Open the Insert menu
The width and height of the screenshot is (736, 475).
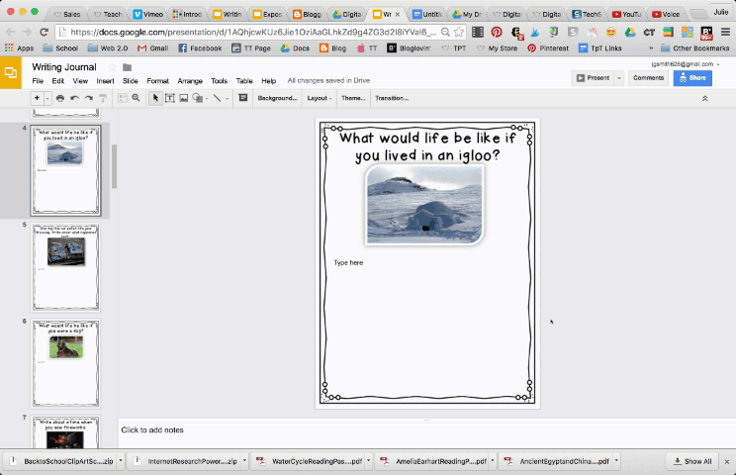click(x=105, y=81)
